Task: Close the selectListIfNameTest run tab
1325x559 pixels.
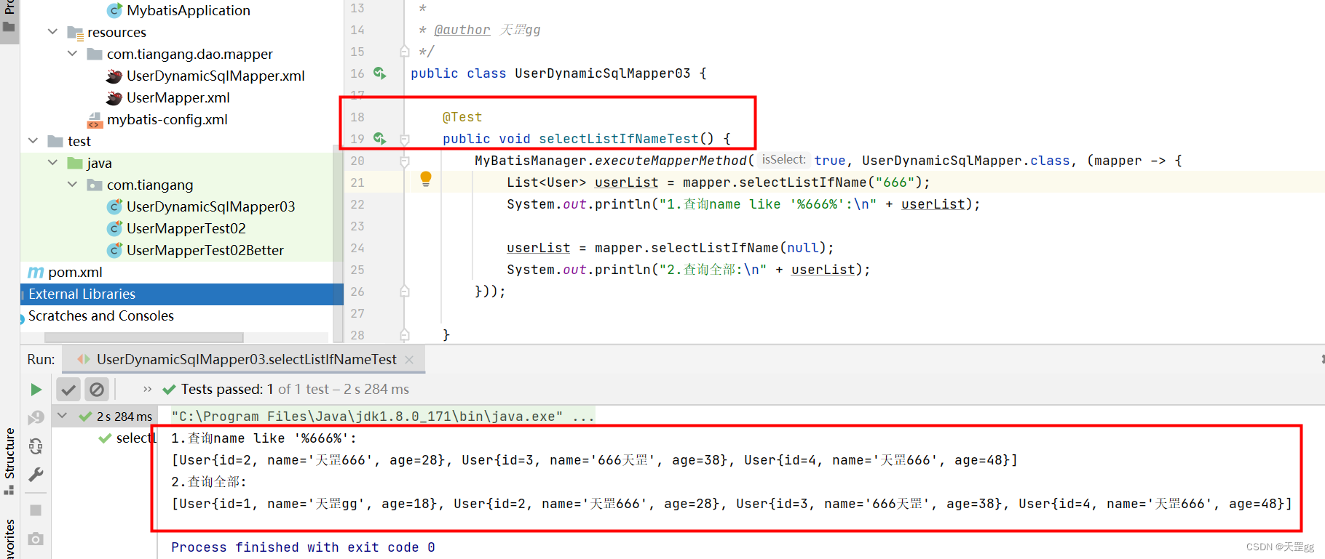Action: click(x=409, y=360)
